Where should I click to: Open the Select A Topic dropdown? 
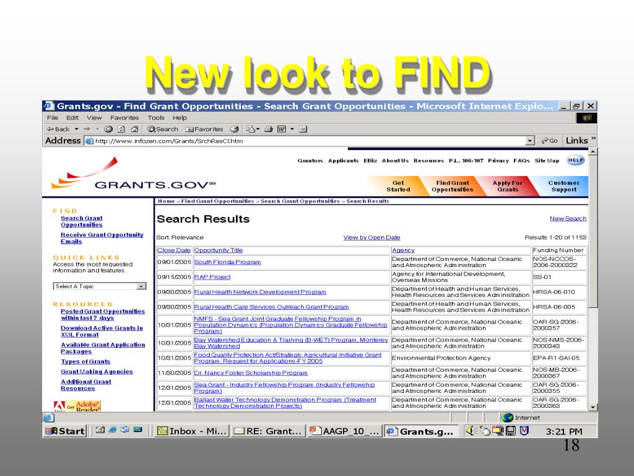(x=100, y=286)
